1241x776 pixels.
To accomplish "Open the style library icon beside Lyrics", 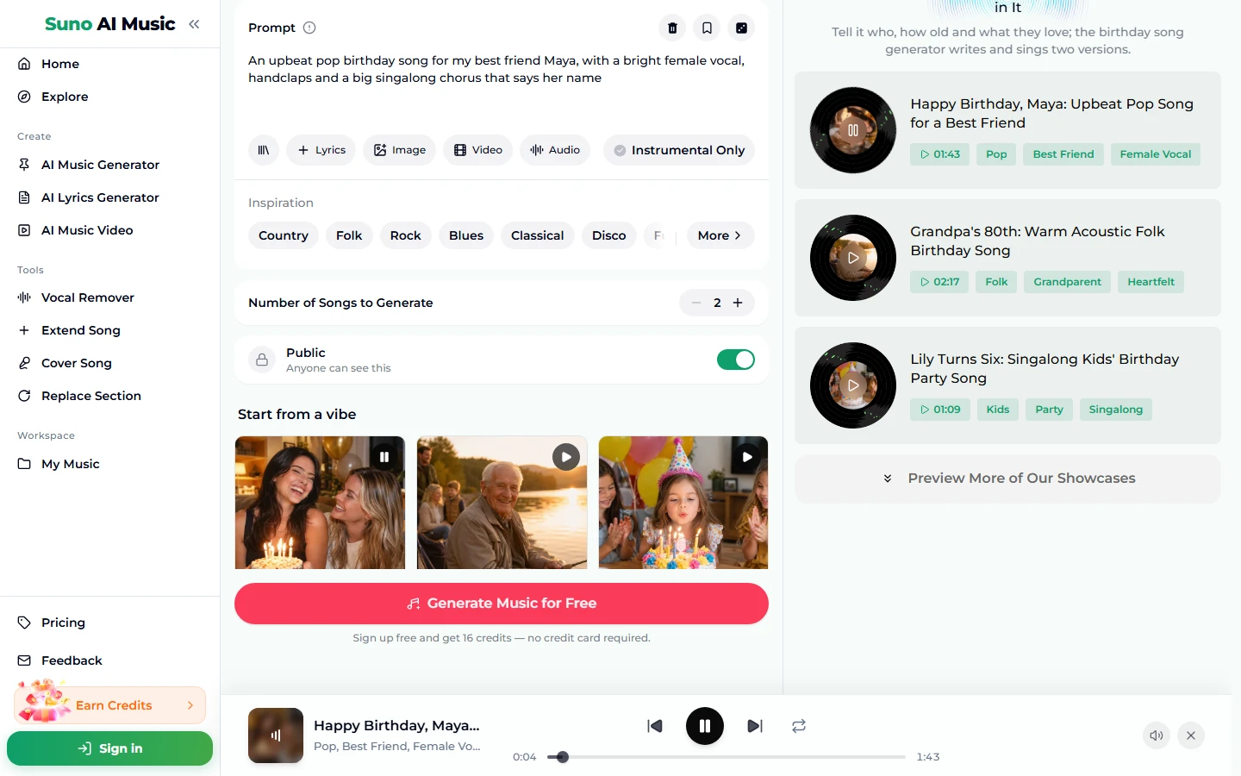I will click(264, 150).
